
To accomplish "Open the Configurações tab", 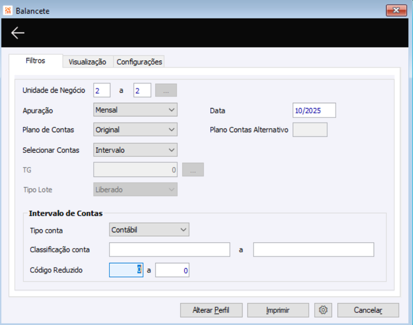I will coord(139,62).
